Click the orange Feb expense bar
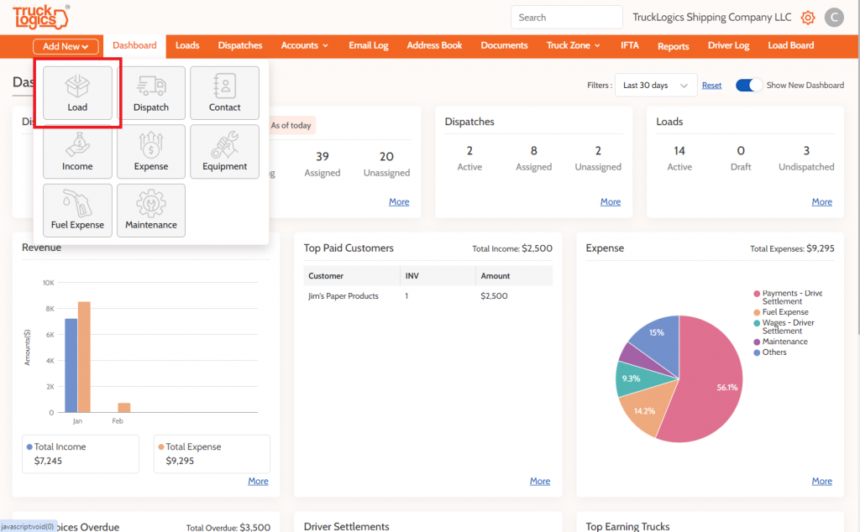 pos(124,408)
